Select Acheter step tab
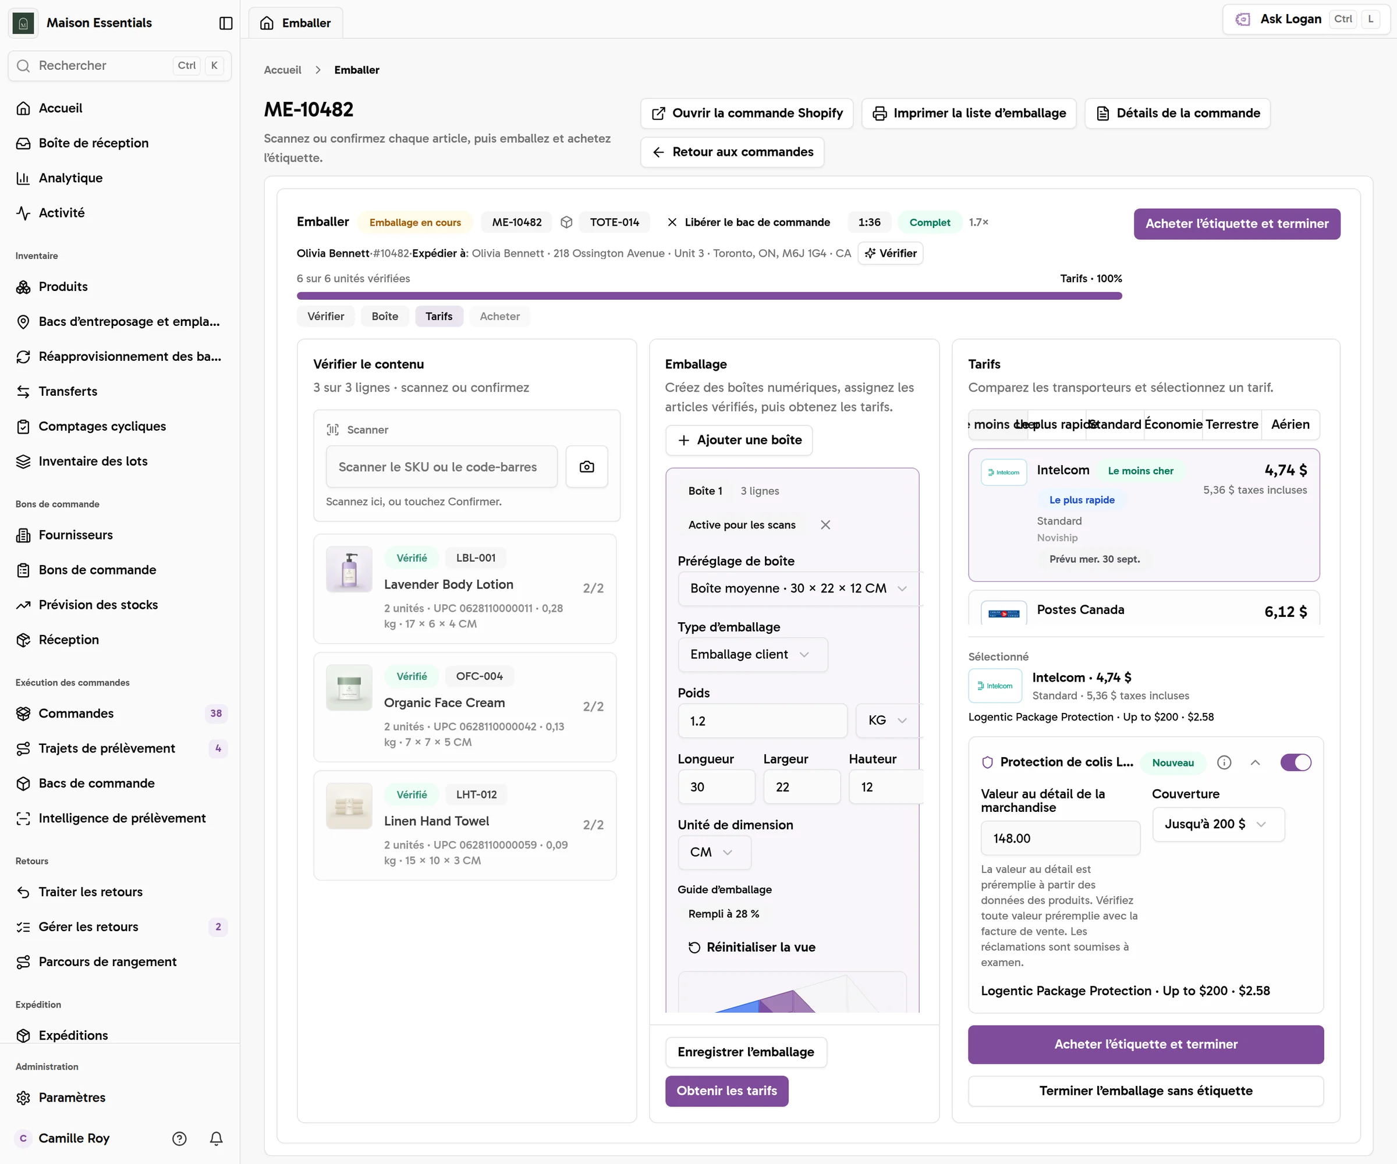 pyautogui.click(x=499, y=316)
